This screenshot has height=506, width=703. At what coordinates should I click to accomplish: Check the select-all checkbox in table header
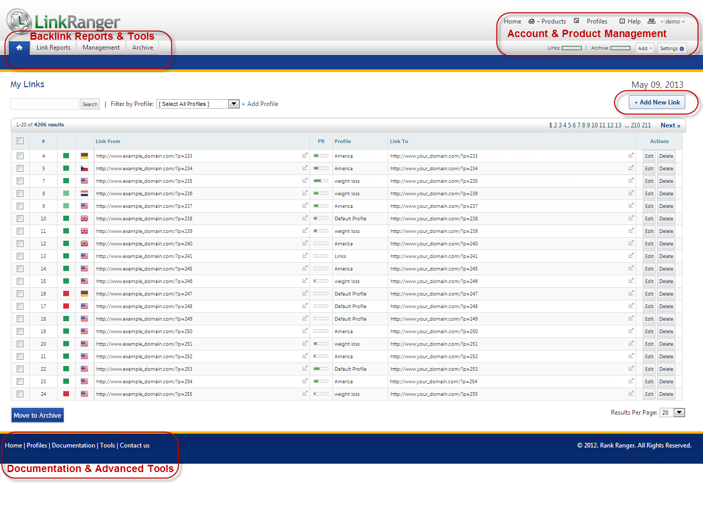[20, 140]
